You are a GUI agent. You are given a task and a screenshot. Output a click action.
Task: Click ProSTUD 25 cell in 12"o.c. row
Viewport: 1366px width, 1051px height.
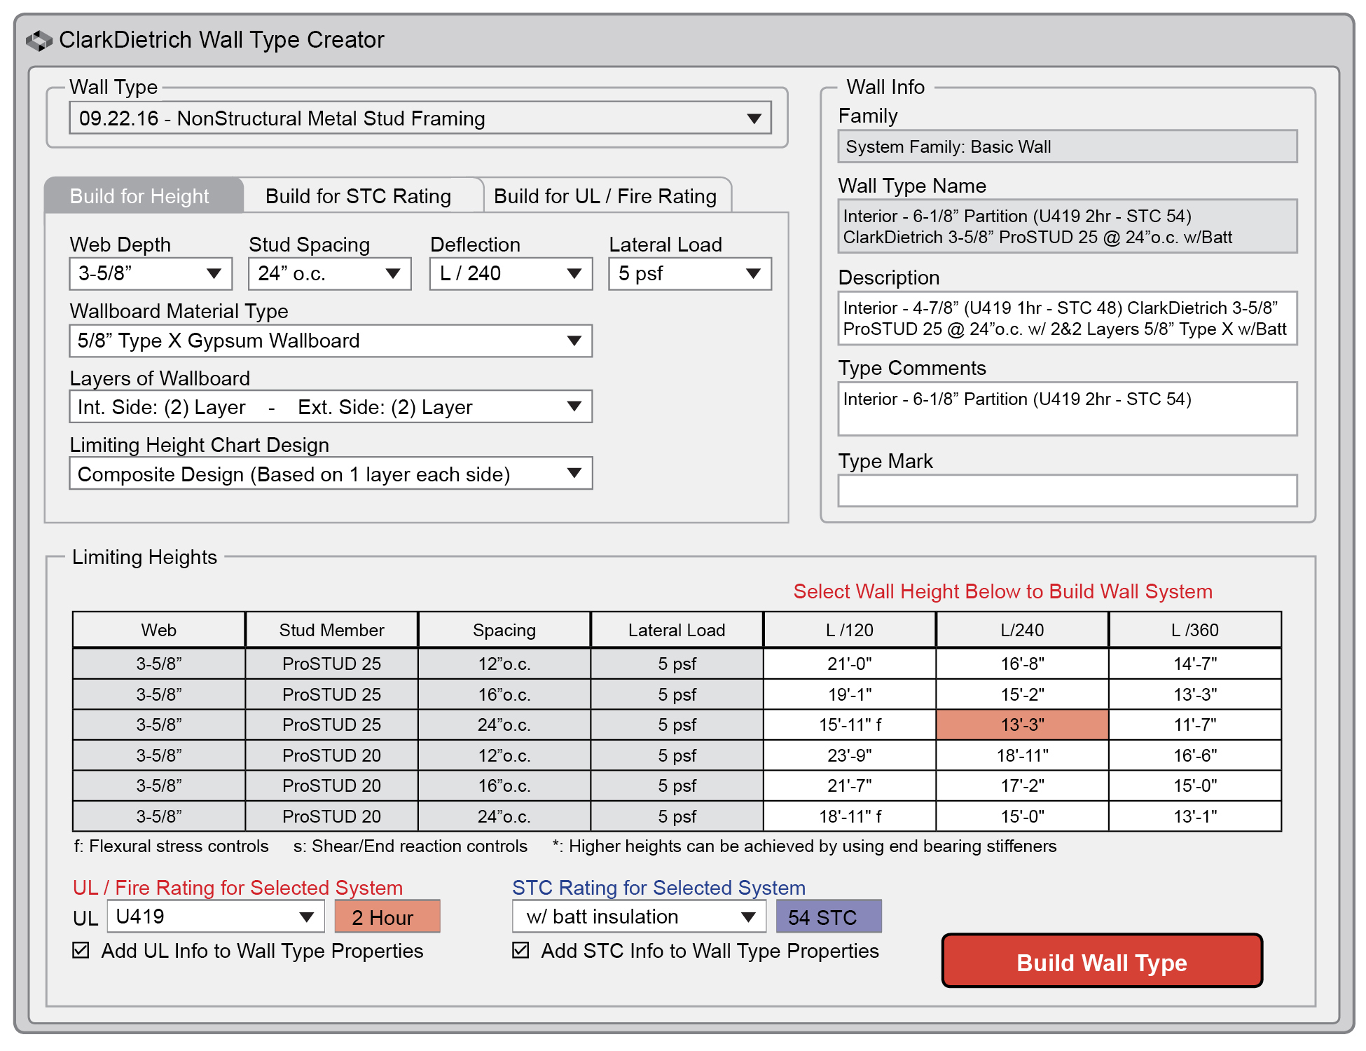(331, 664)
